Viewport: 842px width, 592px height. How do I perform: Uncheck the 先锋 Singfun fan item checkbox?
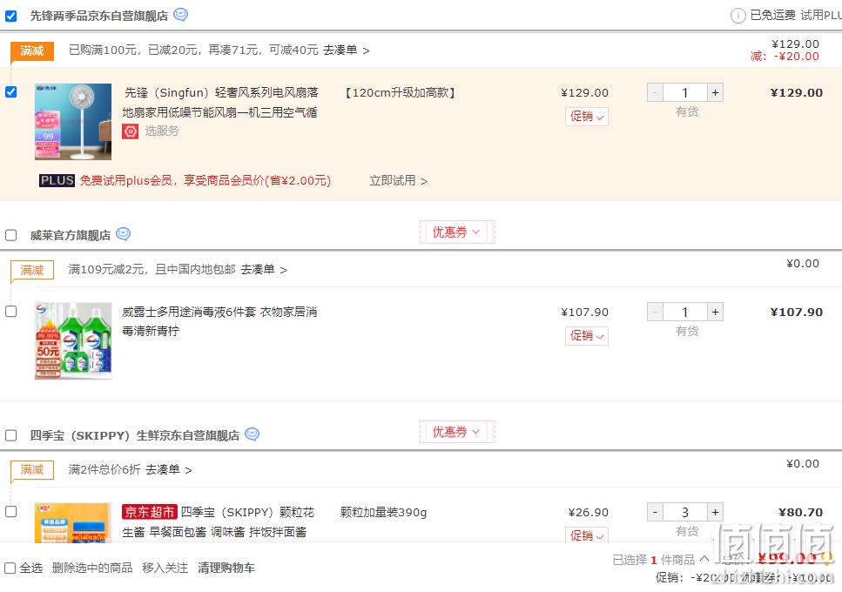coord(10,92)
